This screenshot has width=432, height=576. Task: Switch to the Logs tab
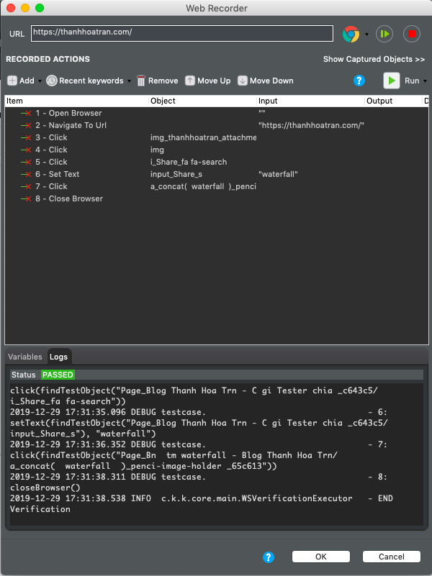[58, 357]
